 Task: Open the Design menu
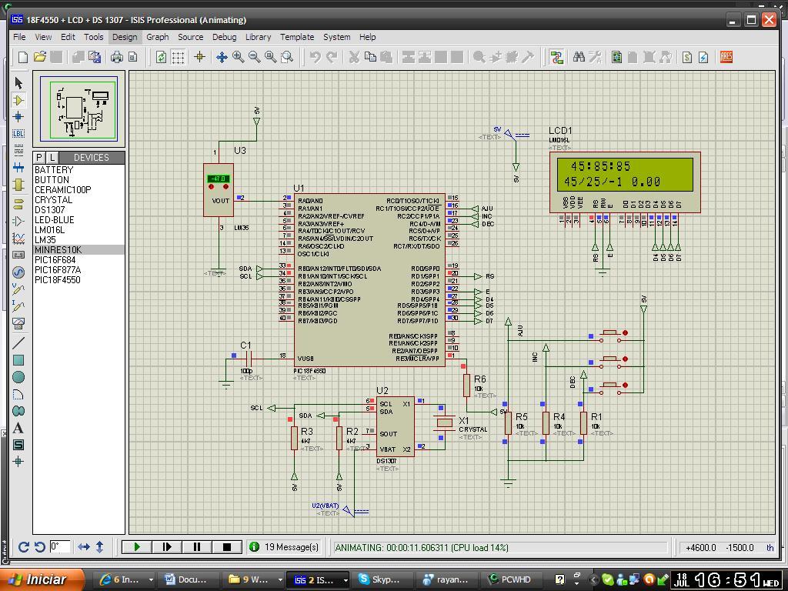(x=125, y=37)
